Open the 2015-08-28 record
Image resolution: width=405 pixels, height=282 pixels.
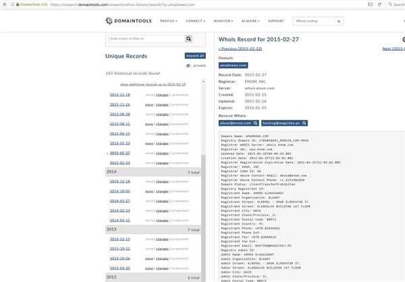coord(120,114)
